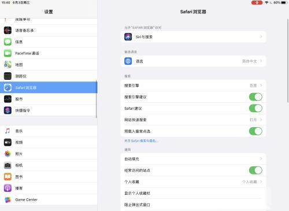The image size is (289, 211).
Task: Select 语音备忘录 in settings sidebar
Action: (49, 31)
